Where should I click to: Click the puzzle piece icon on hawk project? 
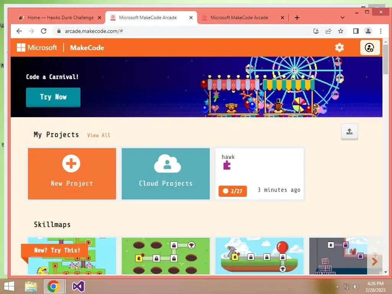(227, 165)
